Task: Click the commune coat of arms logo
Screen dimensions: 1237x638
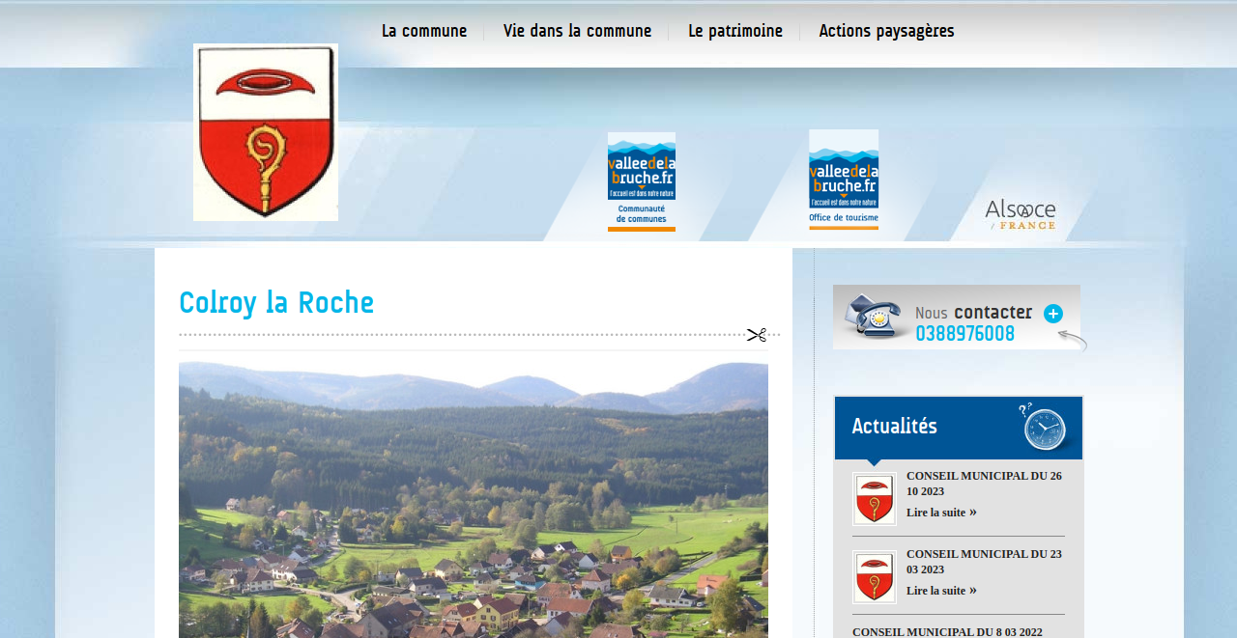Action: [266, 132]
